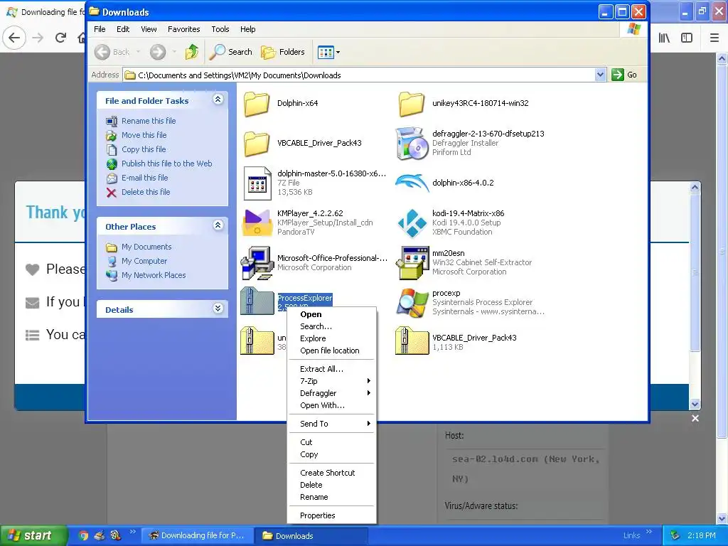Viewport: 728px width, 546px height.
Task: Select the VBCABLE_Driver_Pack43 zip archive icon
Action: pyautogui.click(x=412, y=341)
